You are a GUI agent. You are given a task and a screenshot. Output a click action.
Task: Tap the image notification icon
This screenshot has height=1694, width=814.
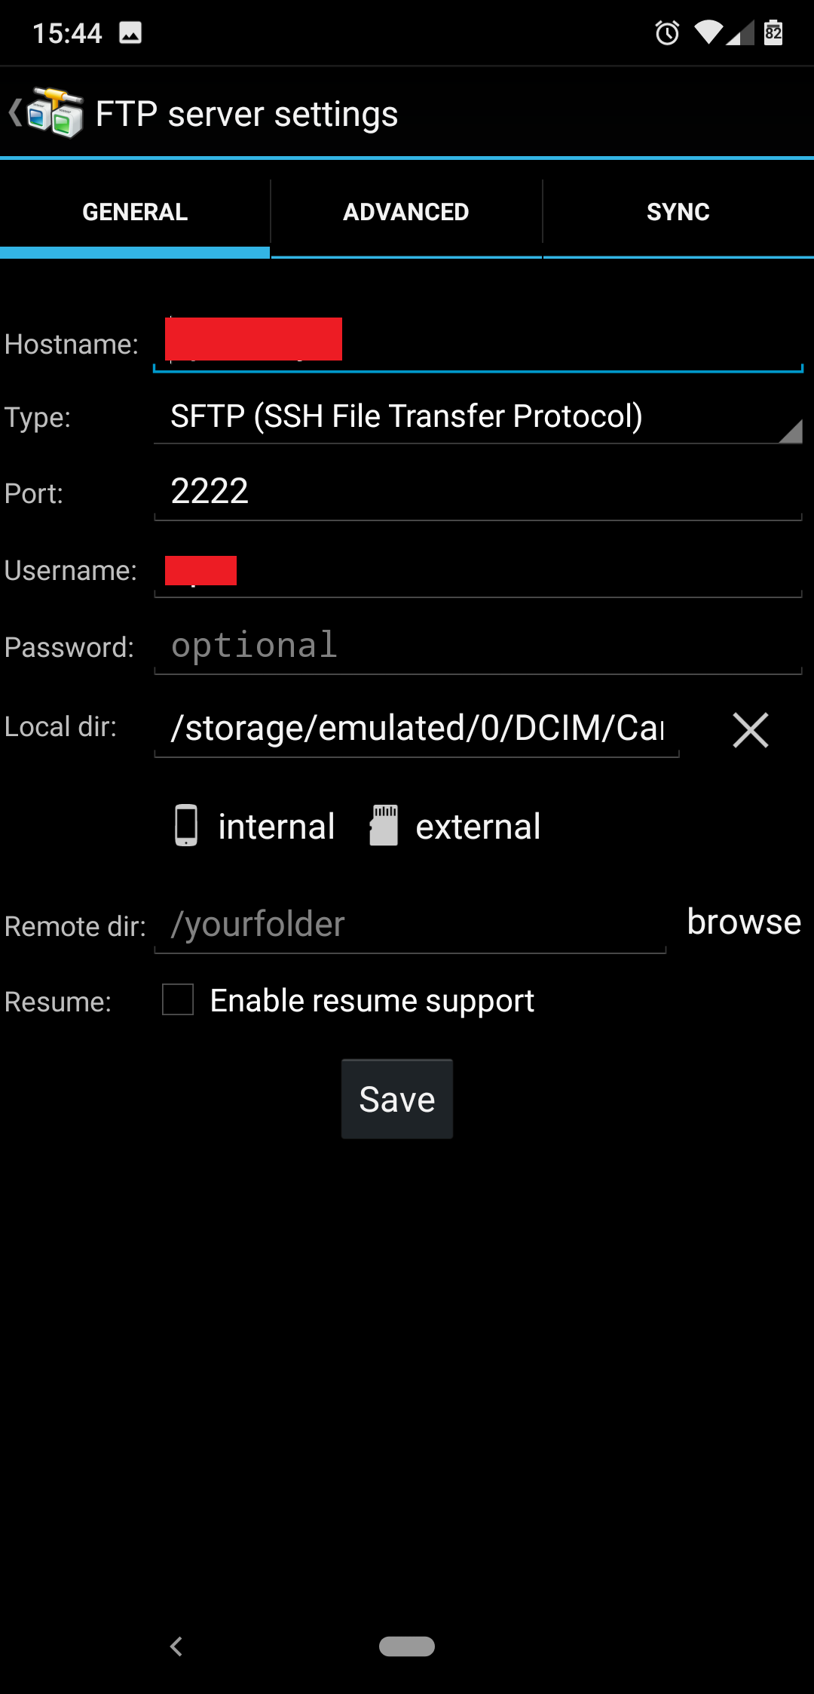[130, 32]
